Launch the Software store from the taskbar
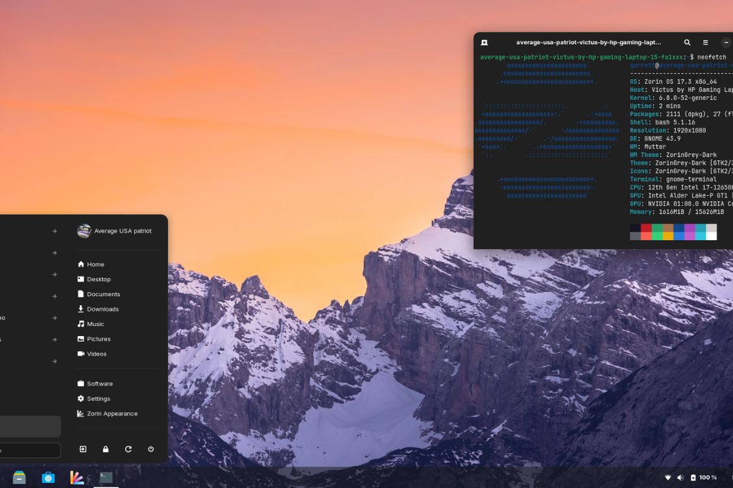Screen dimensions: 733x488 48,478
